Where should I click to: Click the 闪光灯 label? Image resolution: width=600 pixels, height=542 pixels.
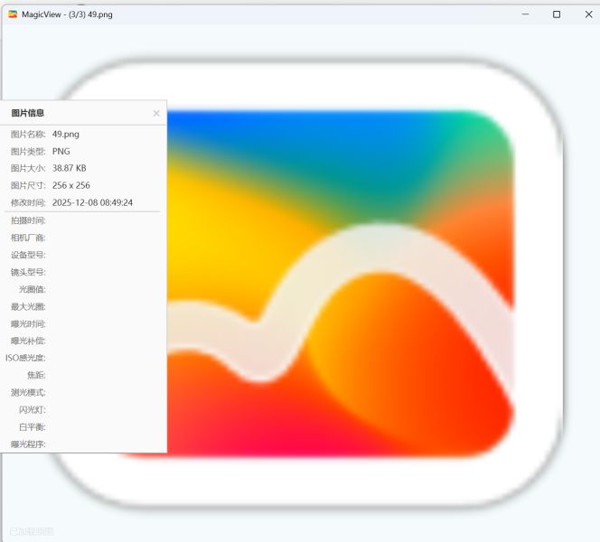33,410
